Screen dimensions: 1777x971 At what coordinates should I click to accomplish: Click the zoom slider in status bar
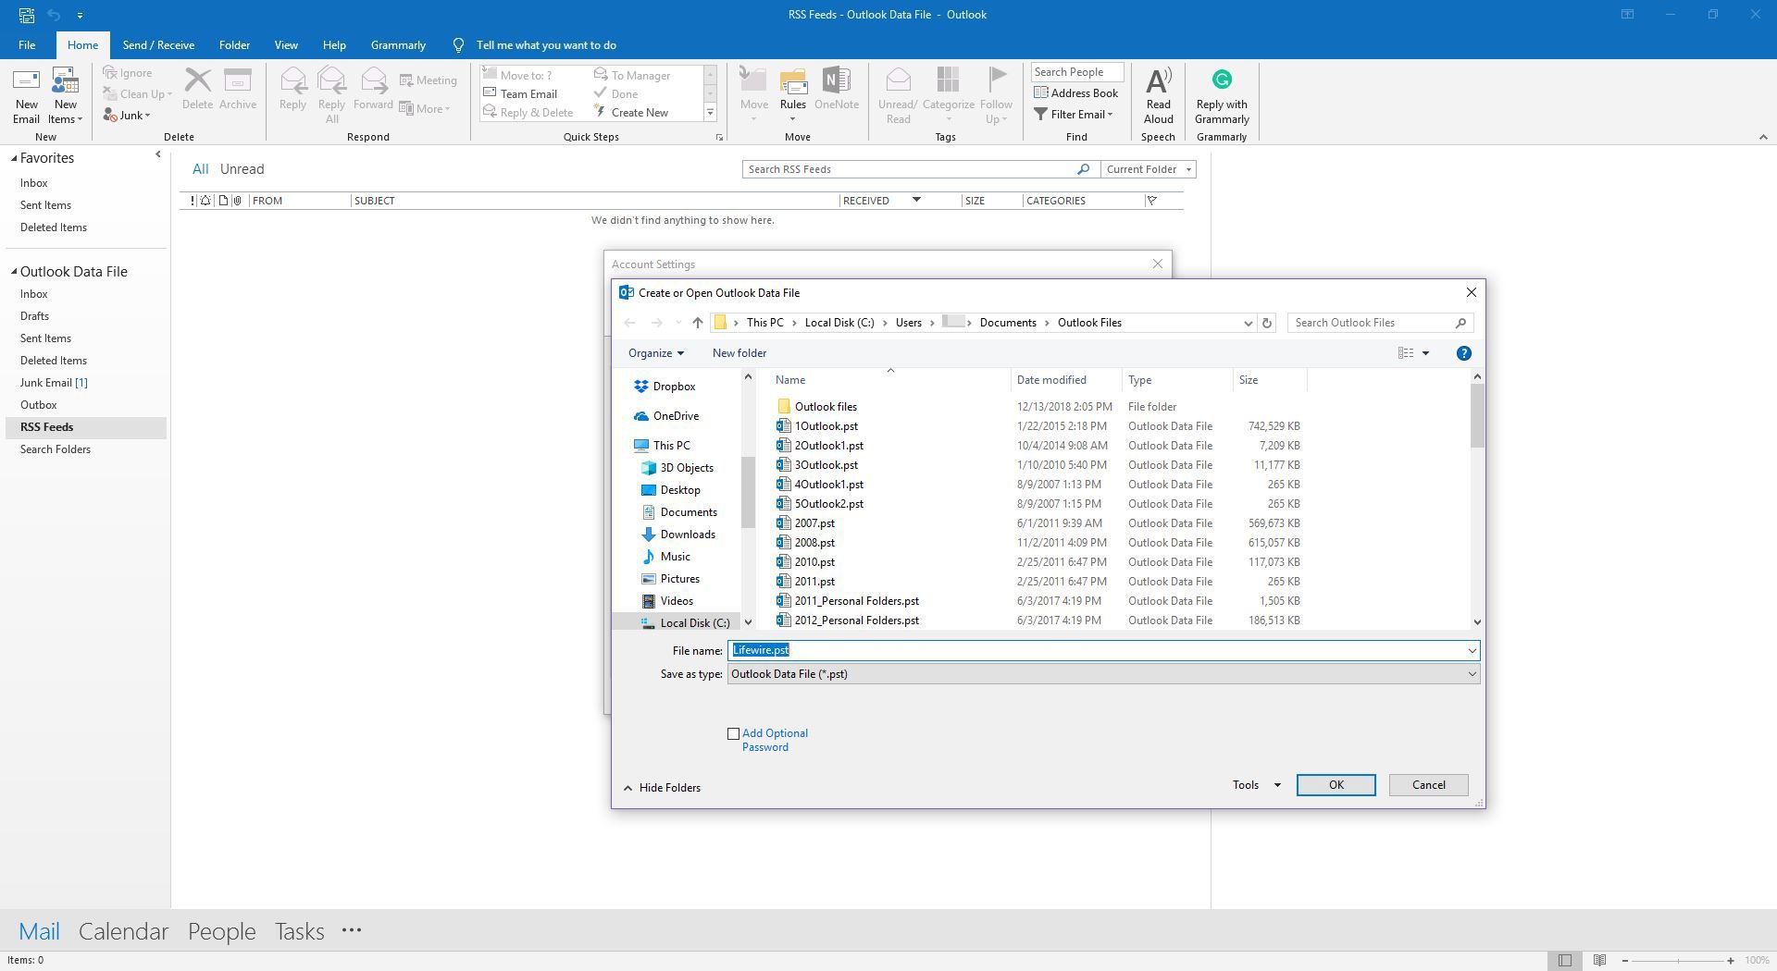click(1678, 961)
